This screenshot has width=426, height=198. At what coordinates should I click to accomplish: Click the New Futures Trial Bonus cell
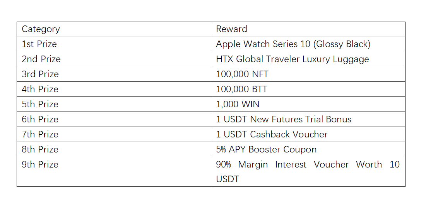point(283,120)
